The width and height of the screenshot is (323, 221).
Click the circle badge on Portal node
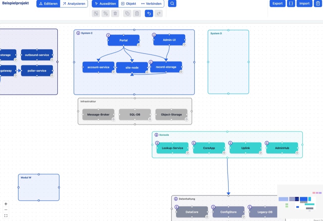pyautogui.click(x=139, y=45)
